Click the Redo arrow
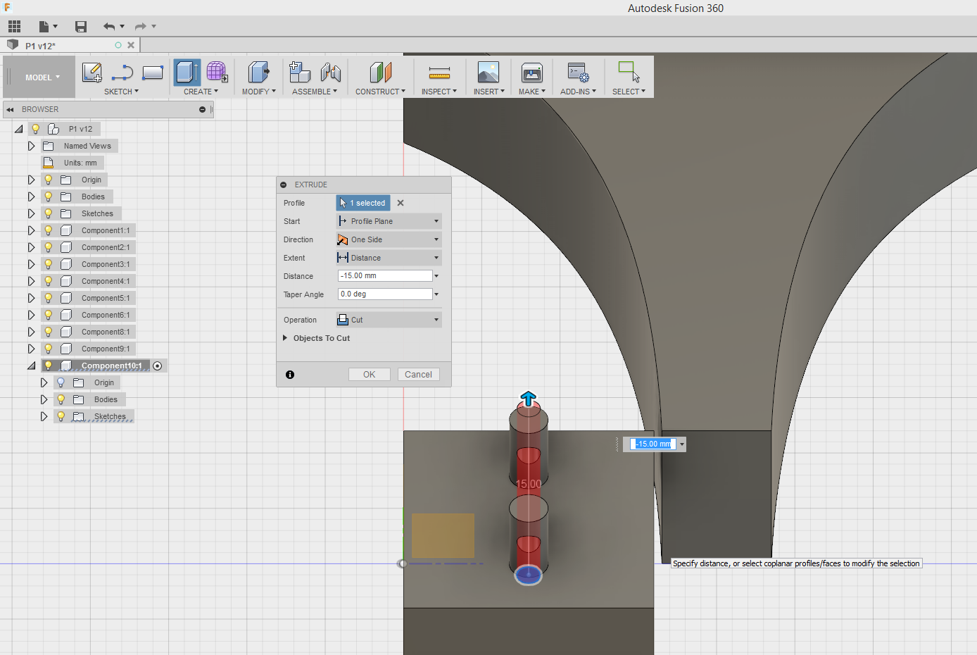 pyautogui.click(x=140, y=27)
